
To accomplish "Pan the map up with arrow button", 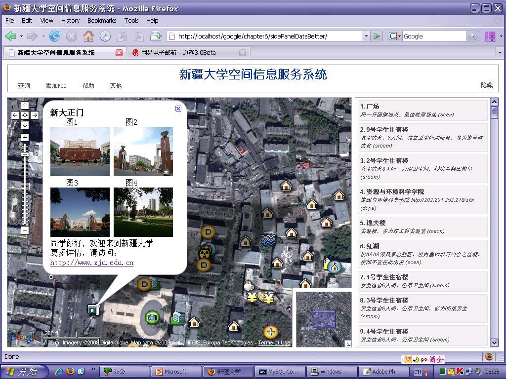I will [25, 106].
